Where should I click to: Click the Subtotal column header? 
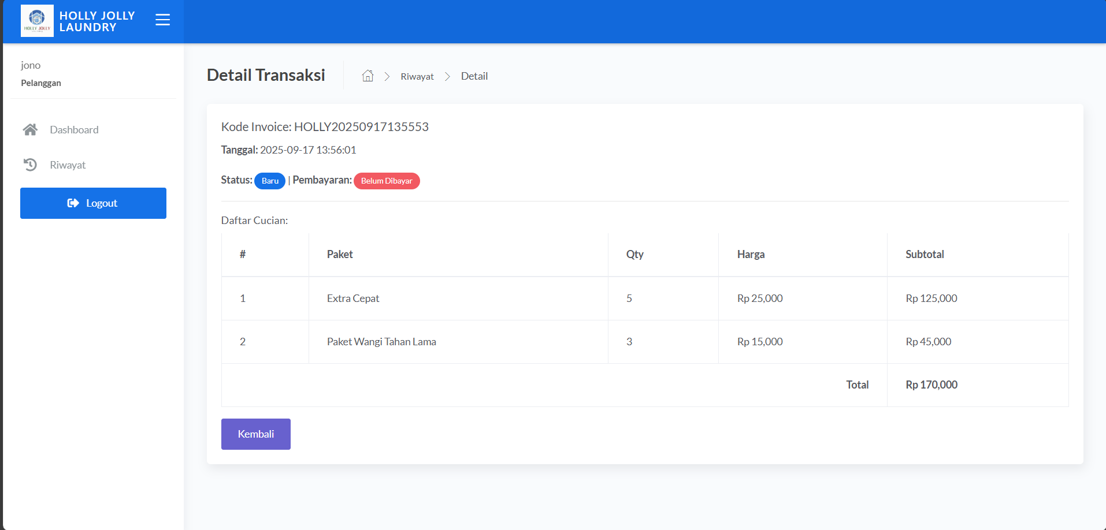click(x=925, y=255)
